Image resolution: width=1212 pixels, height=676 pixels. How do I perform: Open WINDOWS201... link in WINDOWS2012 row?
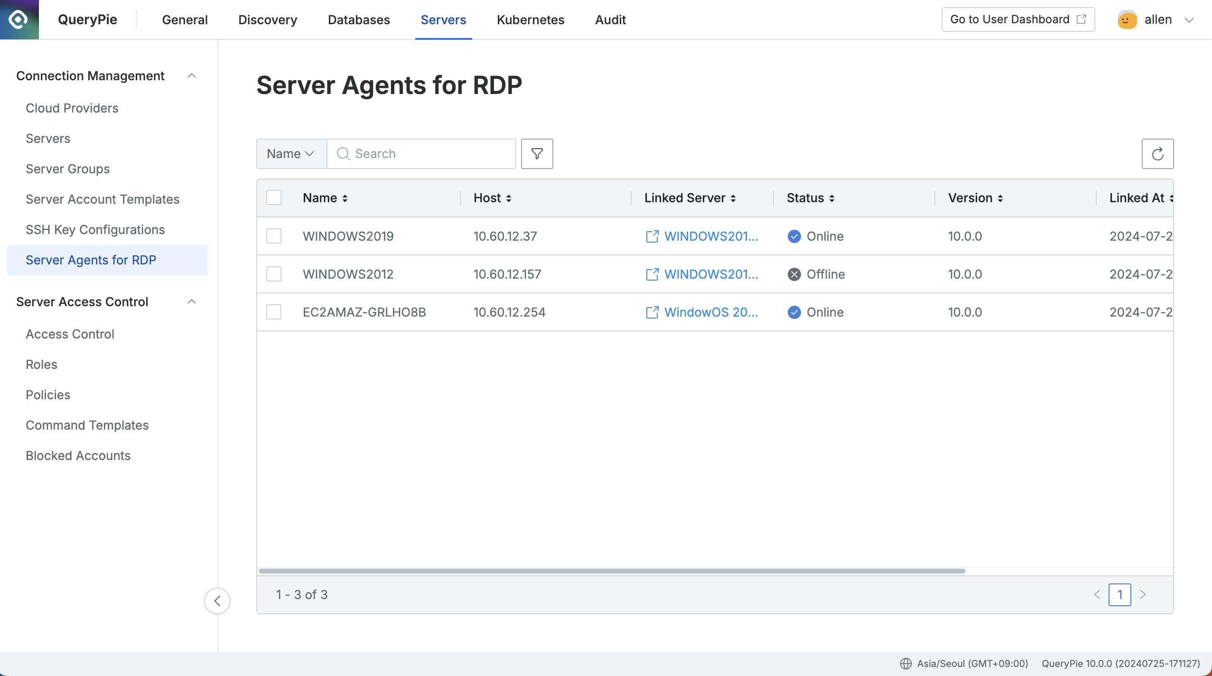(711, 274)
